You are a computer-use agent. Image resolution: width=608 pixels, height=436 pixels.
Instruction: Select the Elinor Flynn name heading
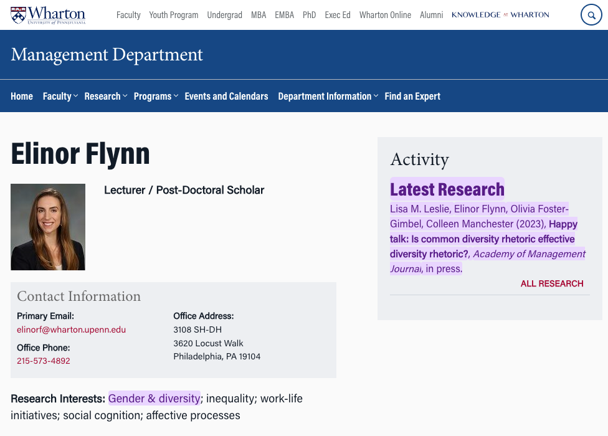tap(80, 154)
